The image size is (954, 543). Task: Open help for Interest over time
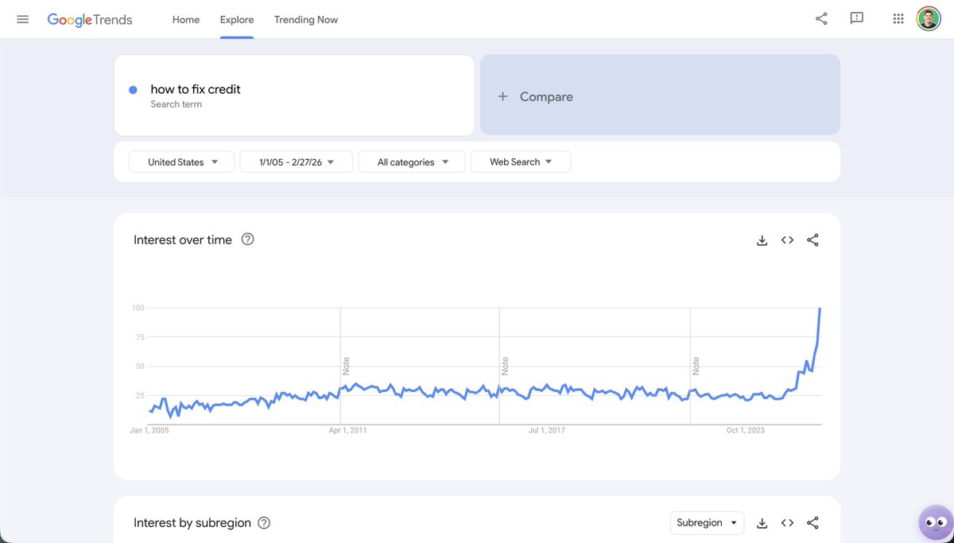point(247,239)
